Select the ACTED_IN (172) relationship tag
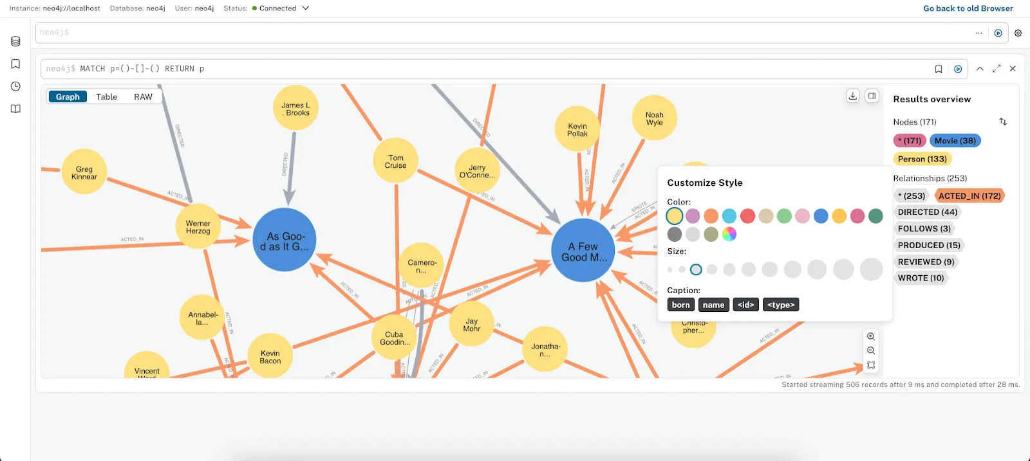This screenshot has width=1030, height=461. 969,195
